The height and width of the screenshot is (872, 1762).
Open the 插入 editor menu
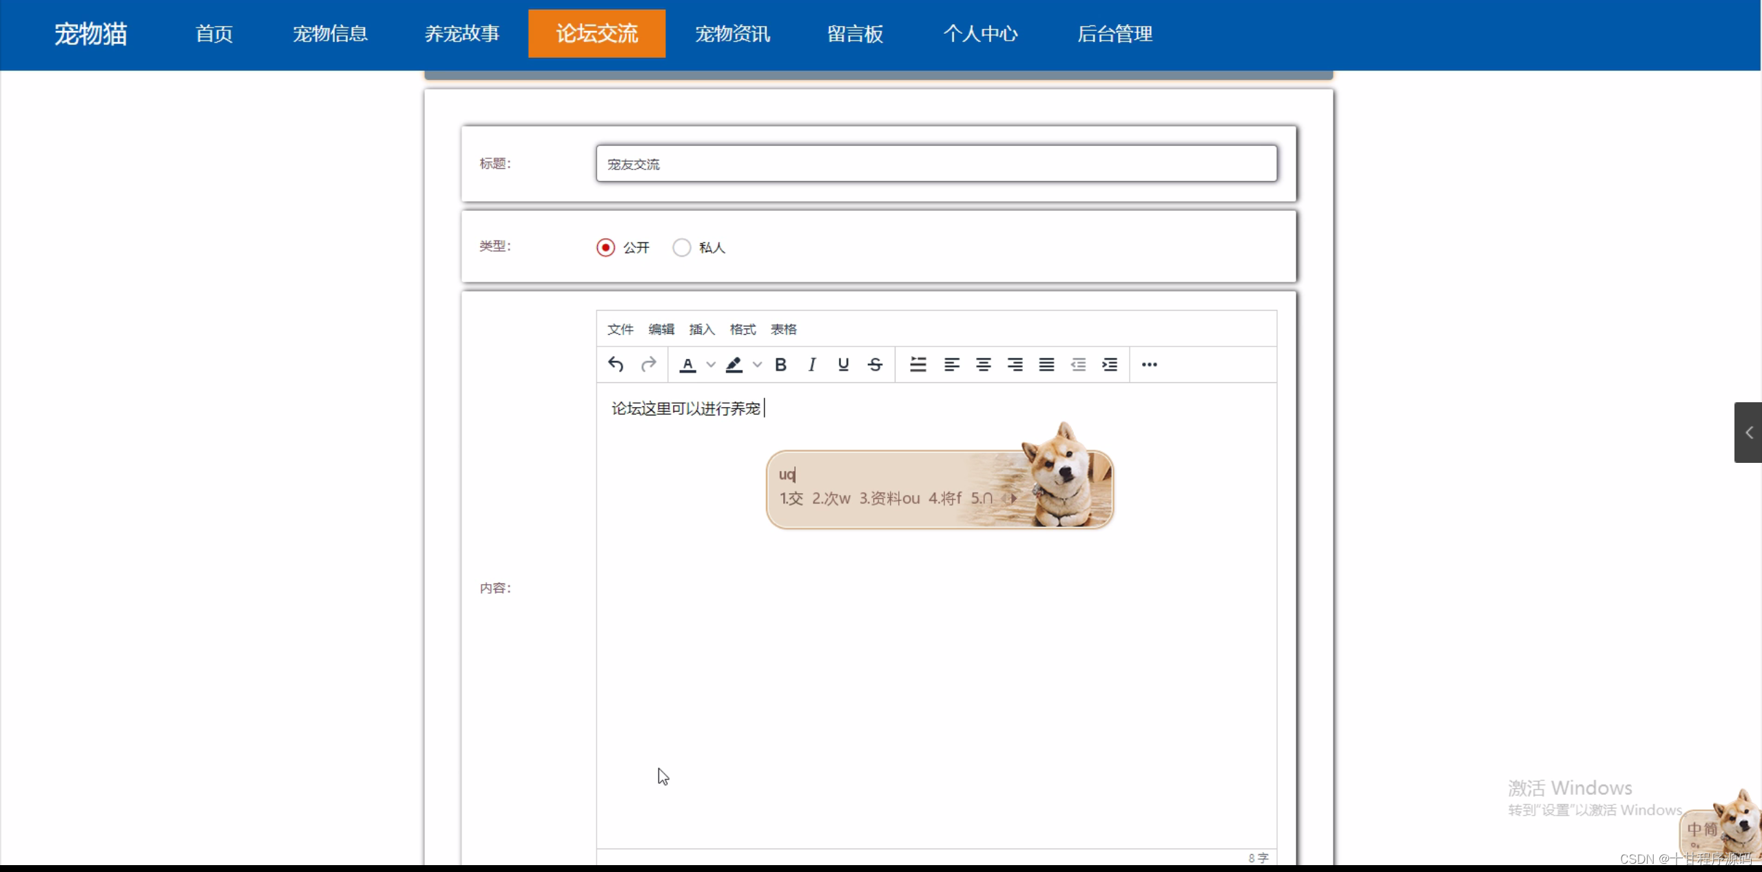coord(701,329)
